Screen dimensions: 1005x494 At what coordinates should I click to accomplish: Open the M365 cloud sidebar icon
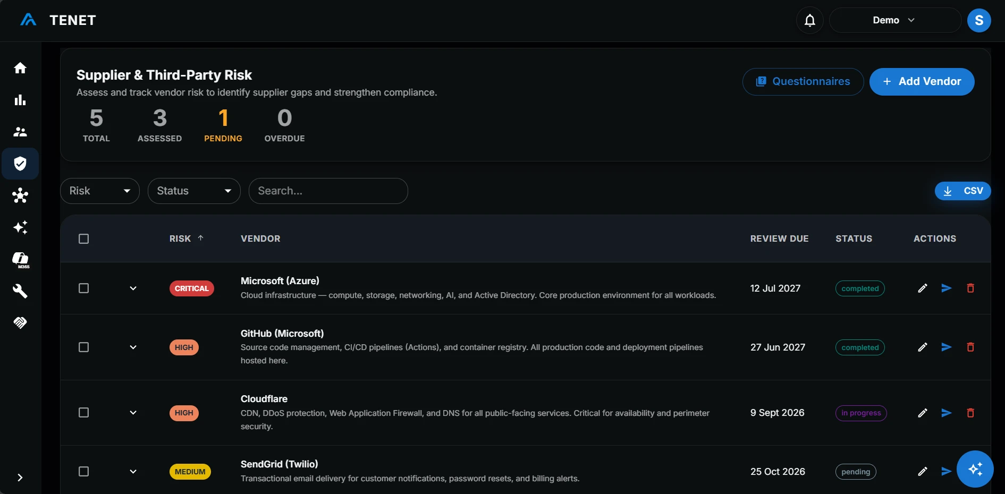[x=21, y=260]
